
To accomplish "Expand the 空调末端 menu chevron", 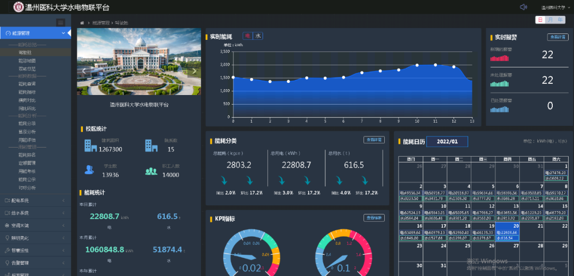I will point(64,226).
